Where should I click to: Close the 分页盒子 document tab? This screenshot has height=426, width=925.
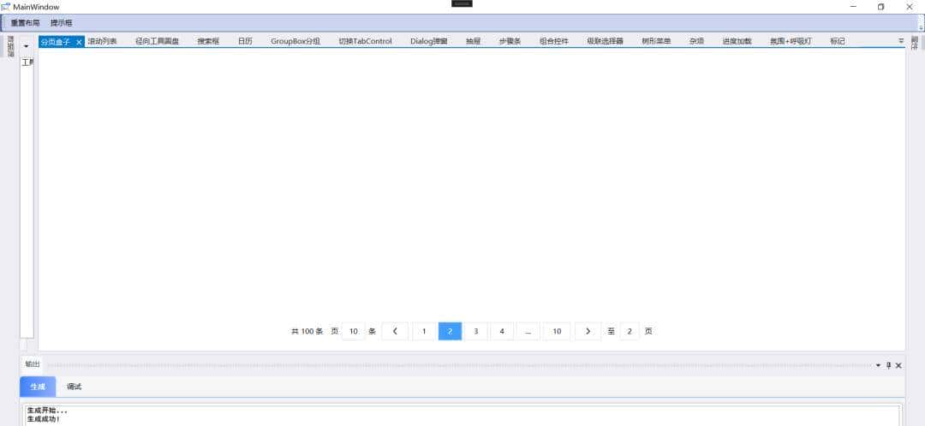[x=79, y=42]
